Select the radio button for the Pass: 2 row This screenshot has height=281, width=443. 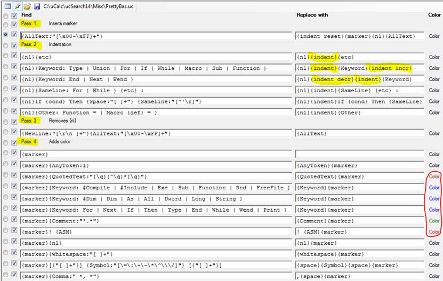coord(6,45)
